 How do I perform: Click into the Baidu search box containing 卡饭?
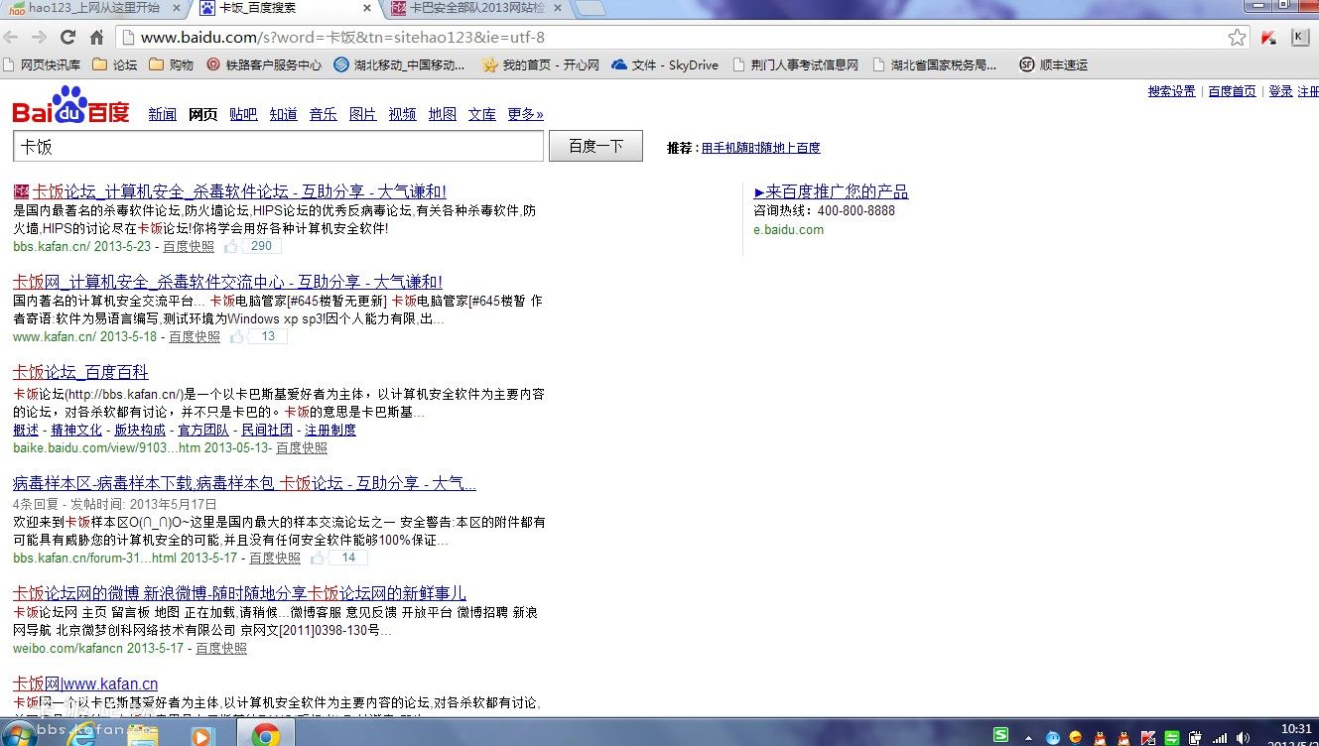(278, 146)
